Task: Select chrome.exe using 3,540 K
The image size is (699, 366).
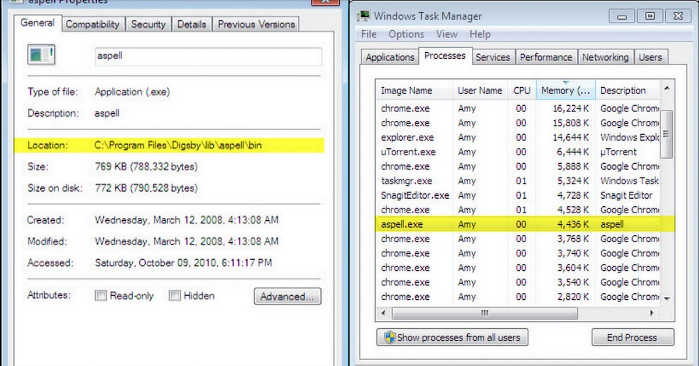Action: tap(518, 282)
